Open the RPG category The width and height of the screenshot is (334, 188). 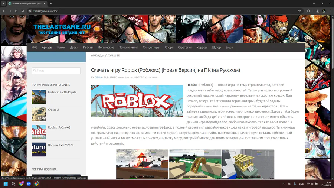point(34,47)
